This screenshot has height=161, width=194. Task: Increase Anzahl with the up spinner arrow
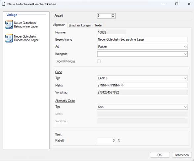(x=113, y=15)
